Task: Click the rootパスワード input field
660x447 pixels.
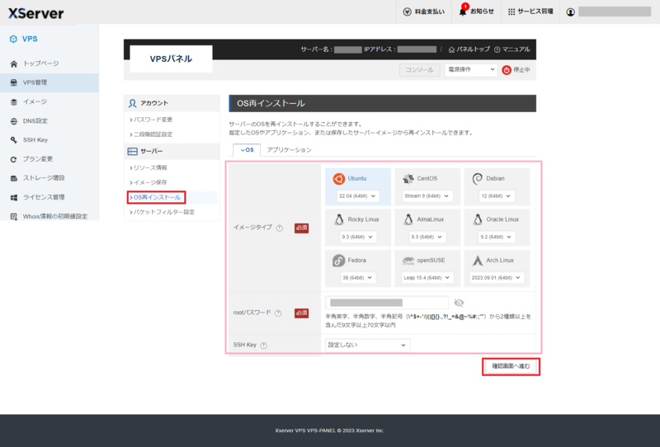Action: [x=387, y=303]
